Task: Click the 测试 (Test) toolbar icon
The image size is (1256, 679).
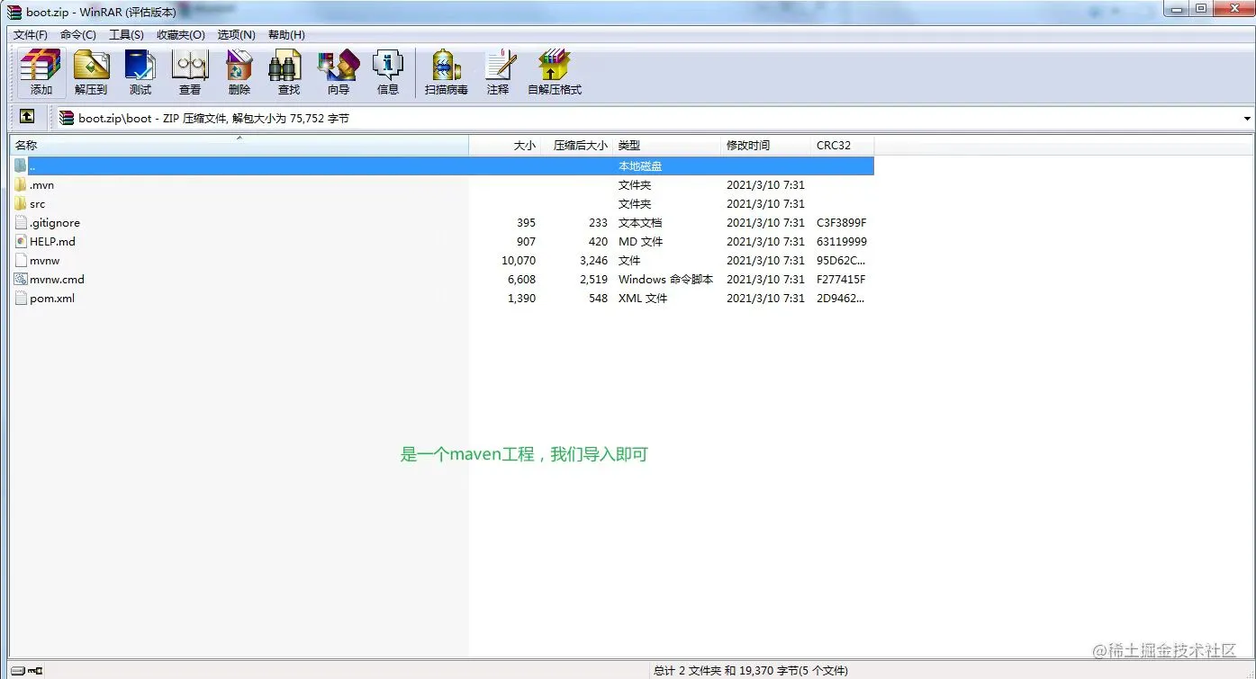Action: [140, 72]
